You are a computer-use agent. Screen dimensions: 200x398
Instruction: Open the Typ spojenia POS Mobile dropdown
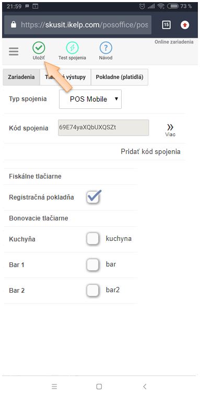pyautogui.click(x=90, y=99)
